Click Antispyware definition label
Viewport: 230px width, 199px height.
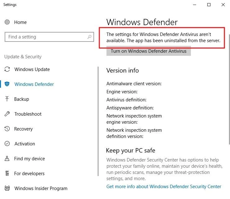(x=130, y=108)
